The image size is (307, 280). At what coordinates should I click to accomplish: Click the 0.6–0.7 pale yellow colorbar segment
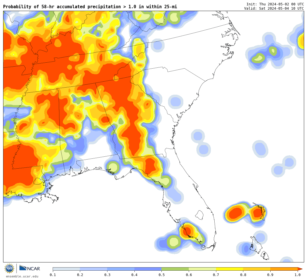click(x=202, y=269)
